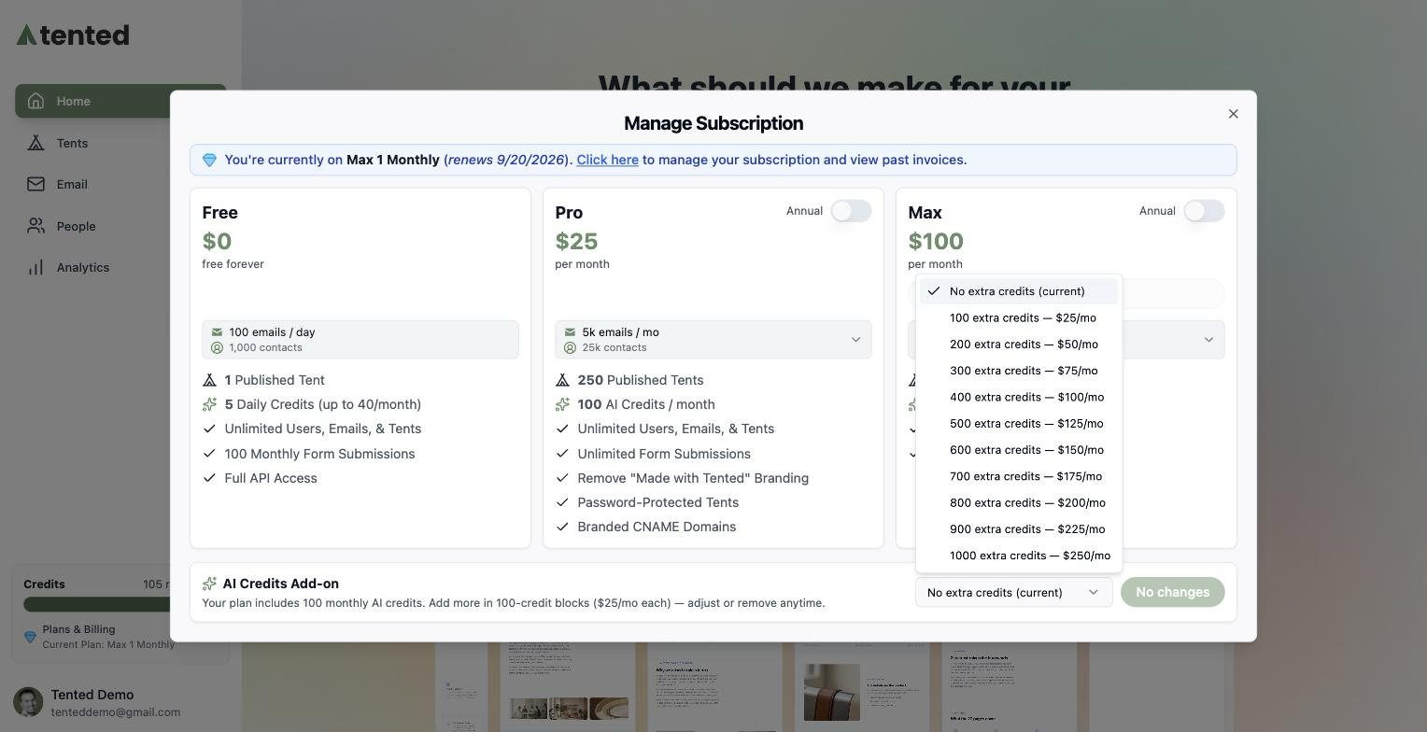Screen dimensions: 1427x732
Task: Select 500 extra credits — $125/mo
Action: [x=1019, y=424]
